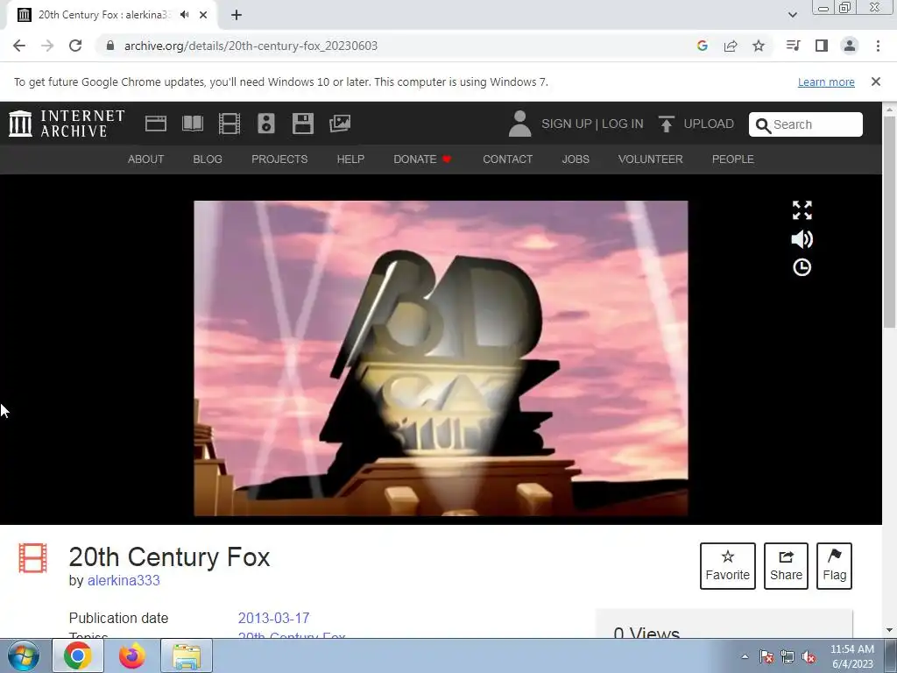
Task: Open the Audio speaker icon in navbar
Action: (x=266, y=124)
